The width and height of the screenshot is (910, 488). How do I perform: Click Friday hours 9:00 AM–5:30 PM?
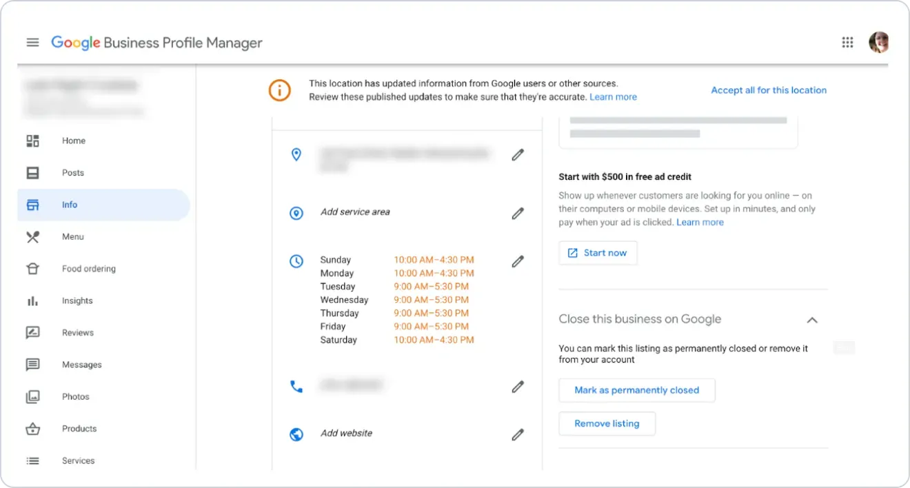tap(431, 327)
